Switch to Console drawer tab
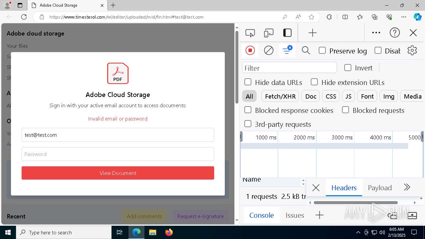The height and width of the screenshot is (239, 425). pos(262,215)
